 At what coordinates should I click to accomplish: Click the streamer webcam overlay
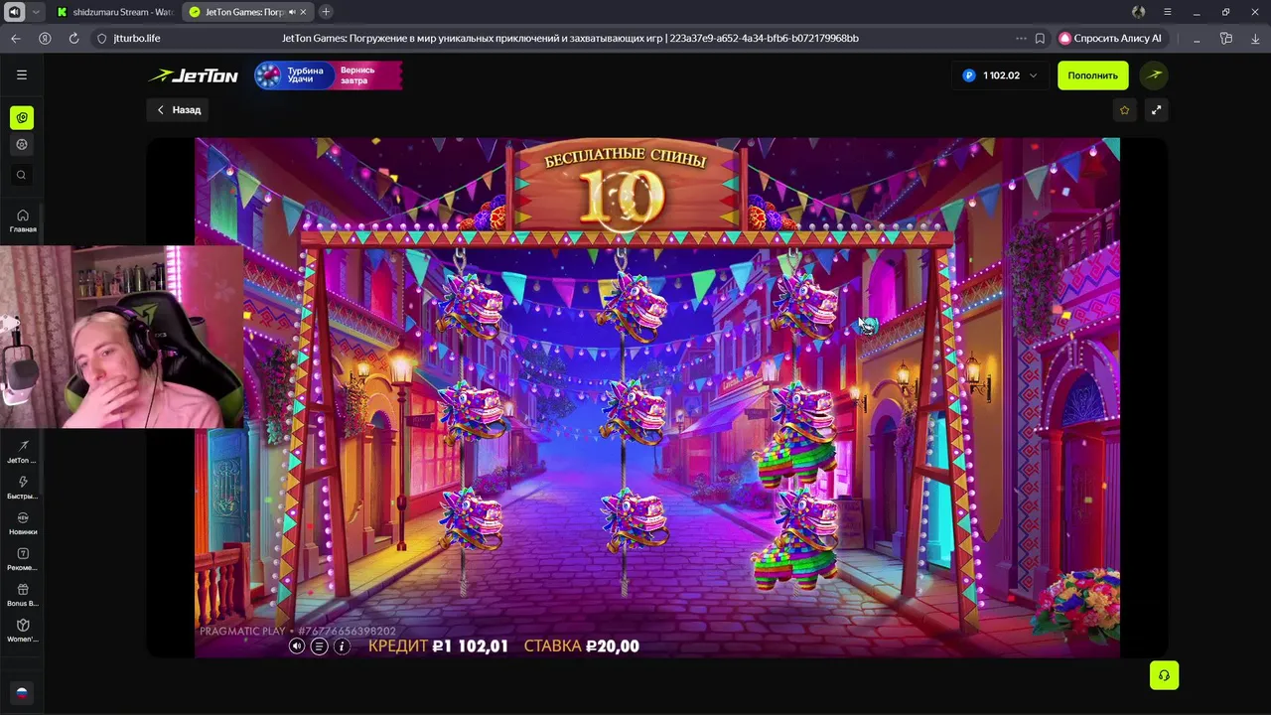pyautogui.click(x=121, y=338)
